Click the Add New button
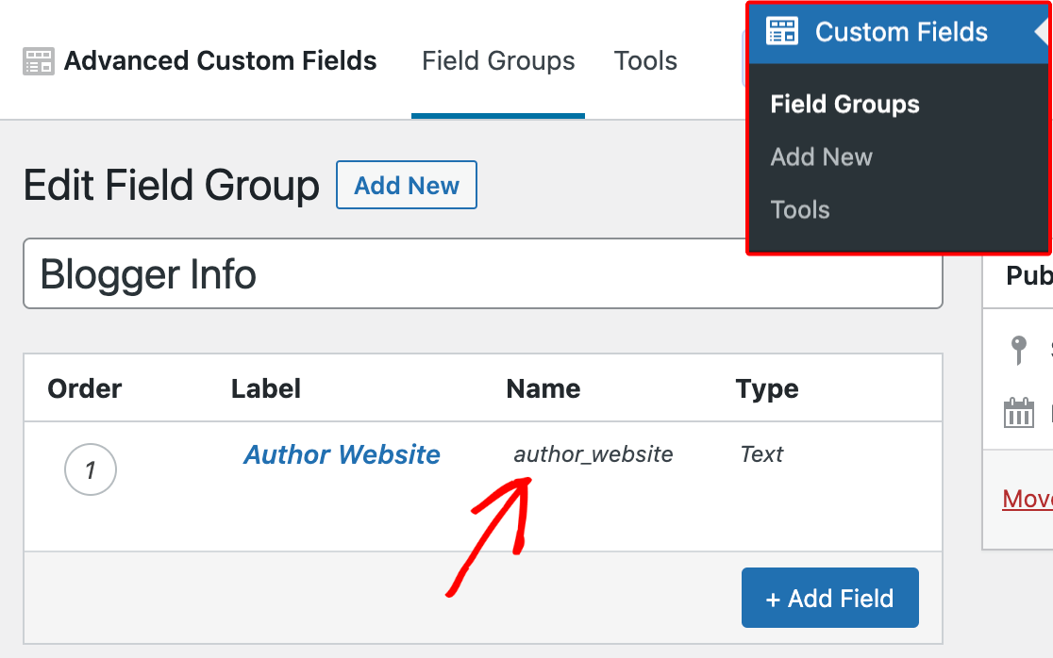The image size is (1053, 658). point(407,185)
